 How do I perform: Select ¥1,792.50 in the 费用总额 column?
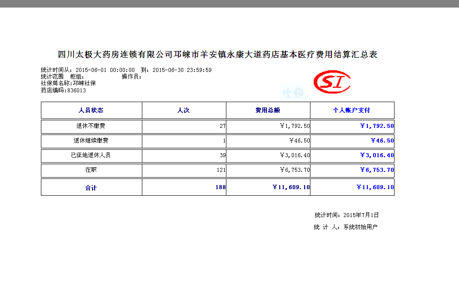pyautogui.click(x=295, y=126)
